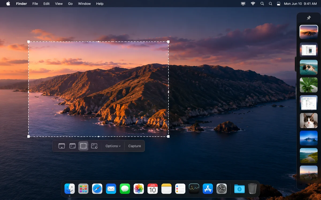Open the Apple menu

point(8,4)
